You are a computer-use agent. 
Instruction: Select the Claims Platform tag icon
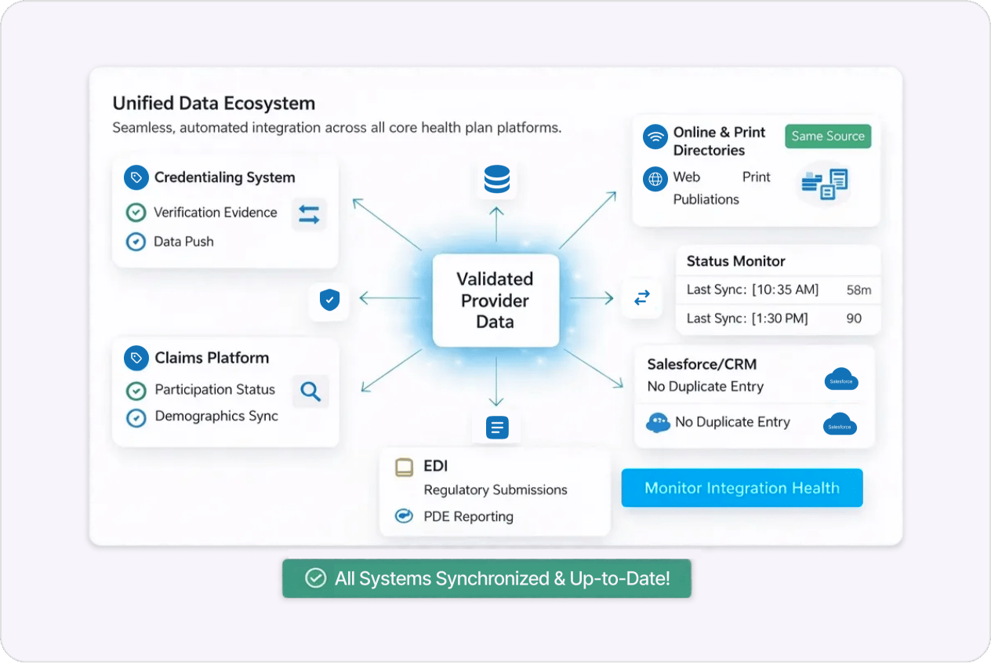pyautogui.click(x=136, y=358)
